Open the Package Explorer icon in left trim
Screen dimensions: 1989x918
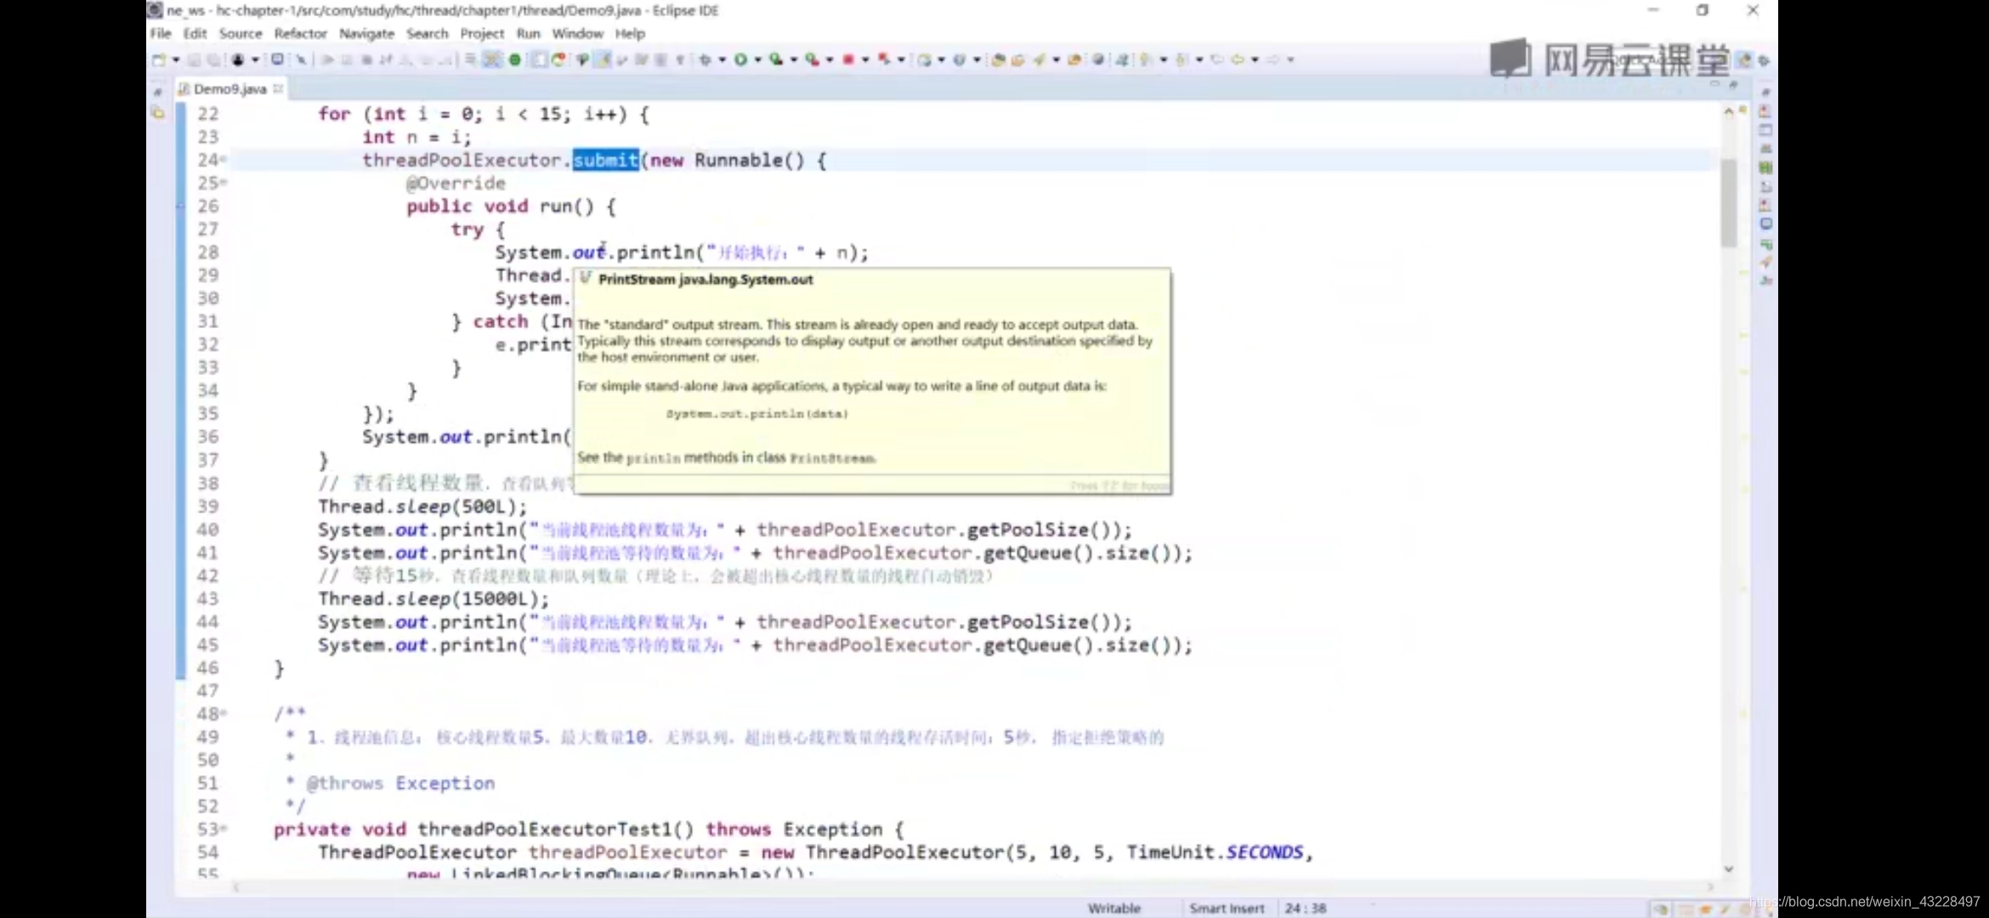coord(158,112)
